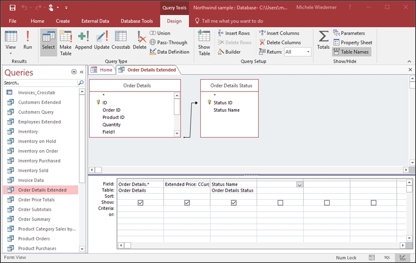Switch to the Home document tab

[102, 70]
